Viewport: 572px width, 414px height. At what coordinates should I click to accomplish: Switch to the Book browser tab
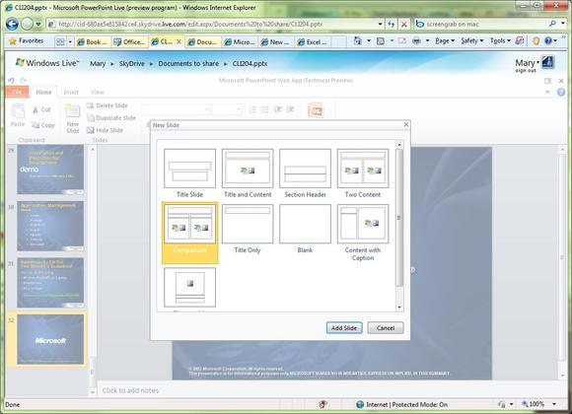tap(93, 42)
